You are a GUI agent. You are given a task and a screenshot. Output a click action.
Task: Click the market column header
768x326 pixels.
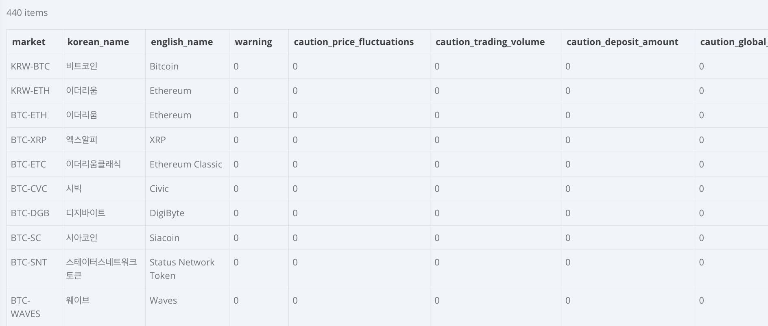click(29, 42)
